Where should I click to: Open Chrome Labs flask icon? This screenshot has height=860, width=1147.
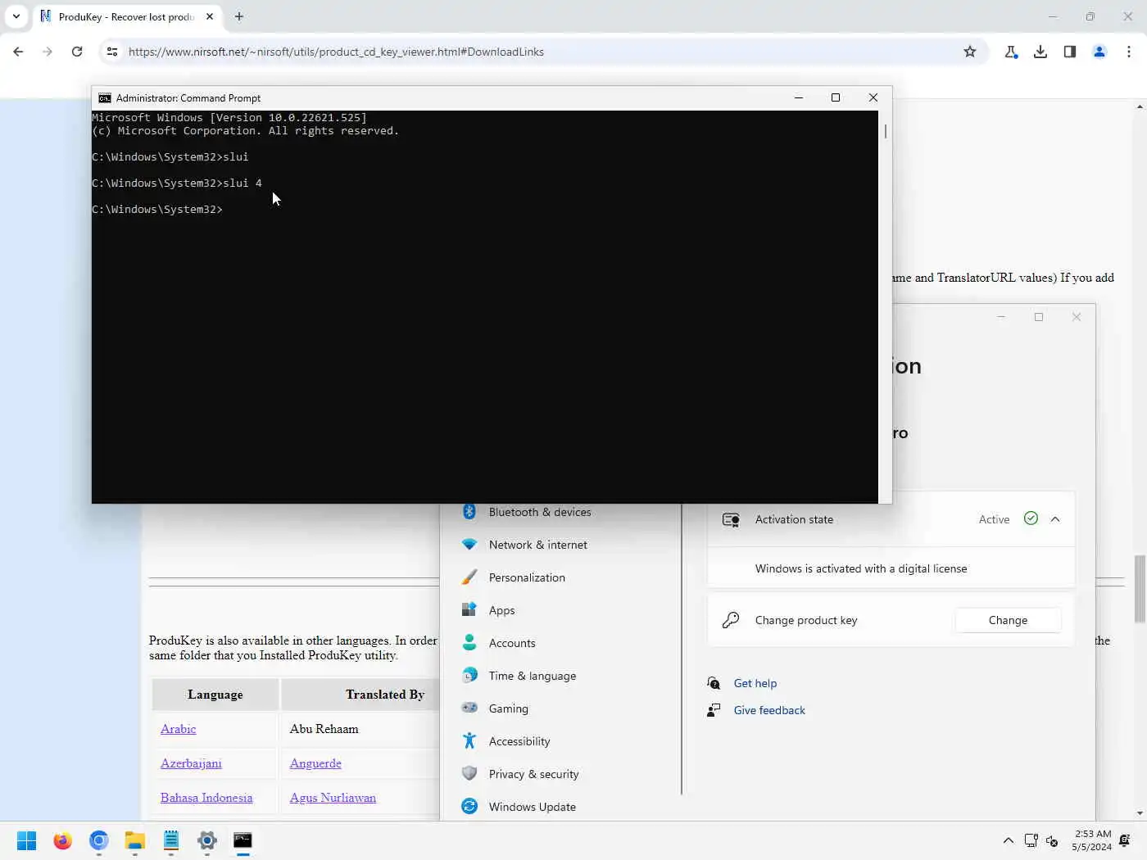pos(1011,52)
